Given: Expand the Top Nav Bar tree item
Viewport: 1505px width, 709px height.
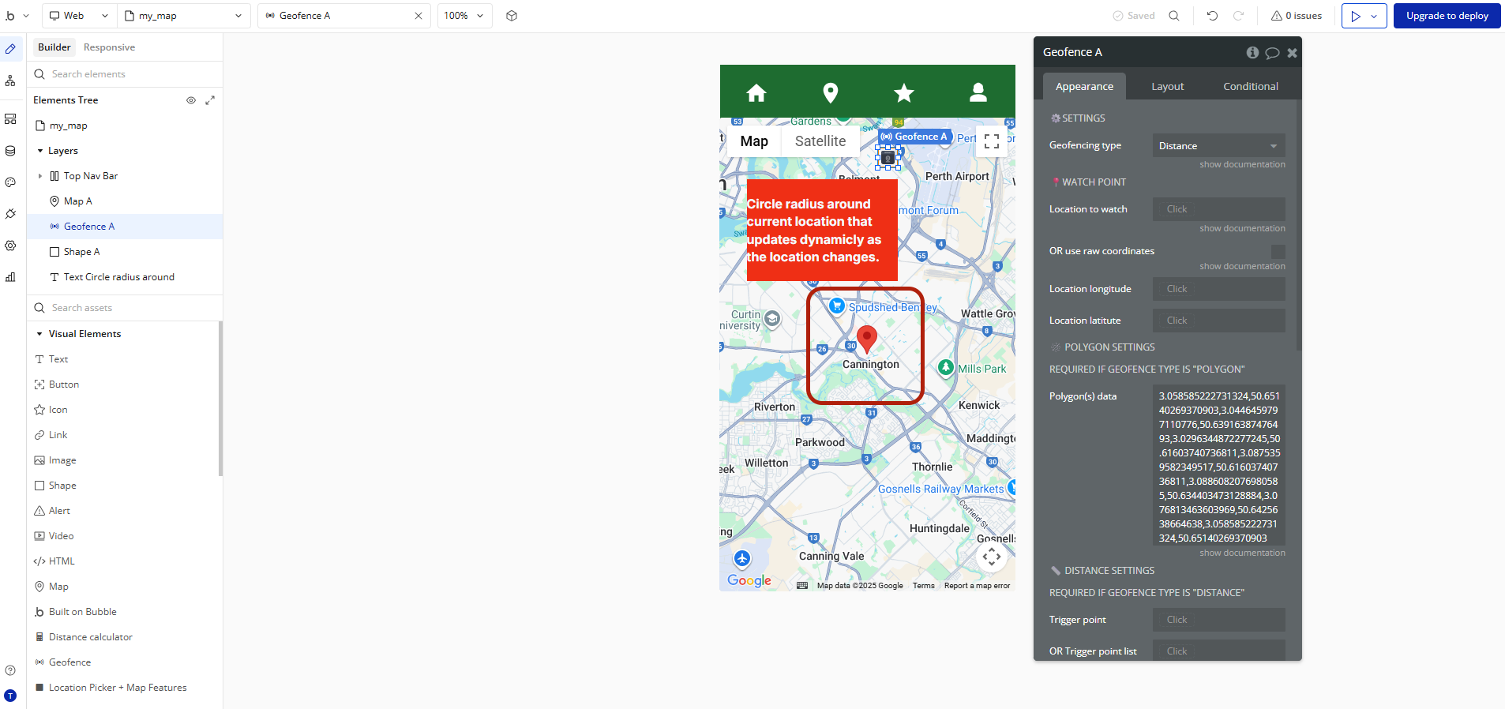Looking at the screenshot, I should pyautogui.click(x=40, y=176).
